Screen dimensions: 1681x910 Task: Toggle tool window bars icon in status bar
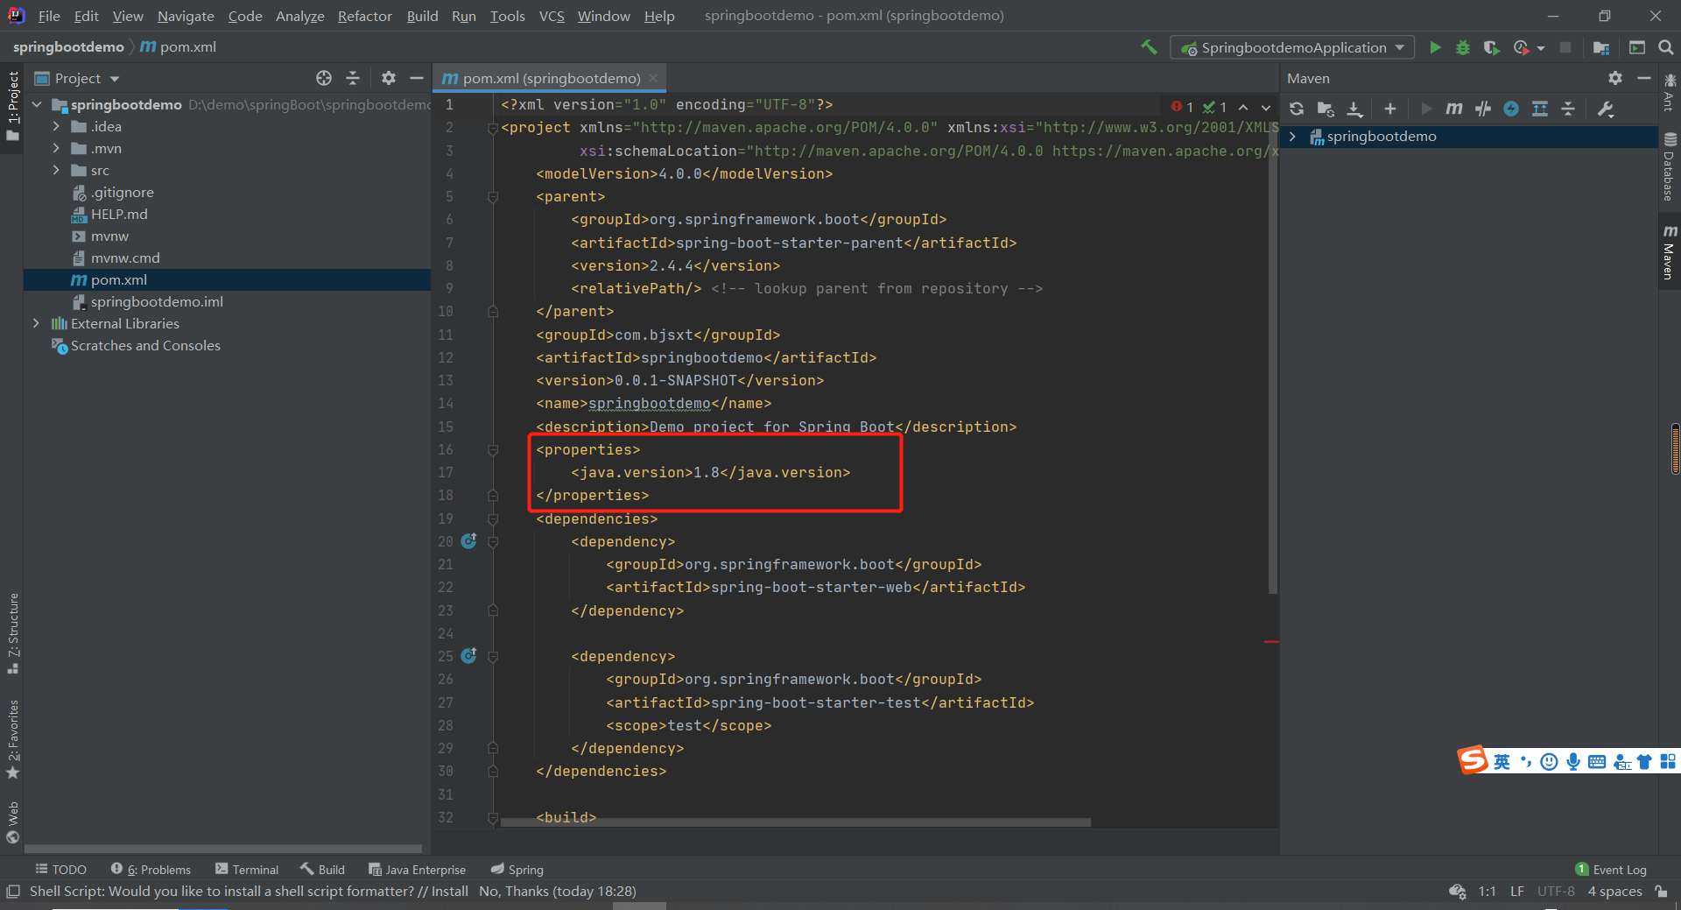[x=12, y=892]
